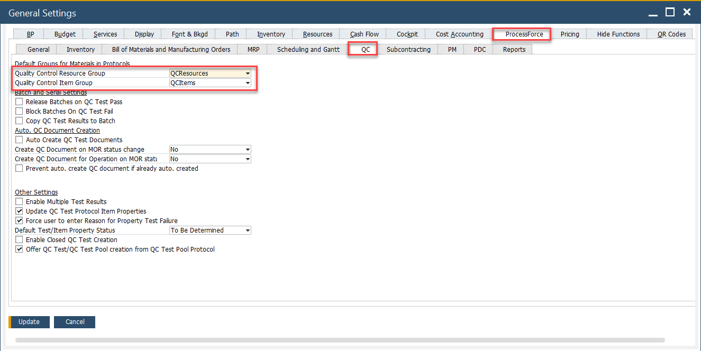Toggle Auto Create QC Test Documents checkbox
701x351 pixels.
pyautogui.click(x=20, y=140)
